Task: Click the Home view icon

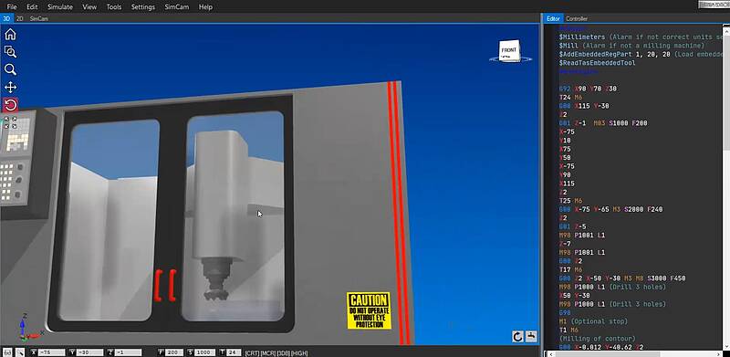Action: [x=10, y=35]
